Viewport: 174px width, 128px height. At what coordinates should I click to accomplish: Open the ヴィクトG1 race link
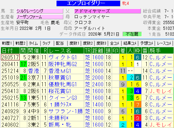63,57
